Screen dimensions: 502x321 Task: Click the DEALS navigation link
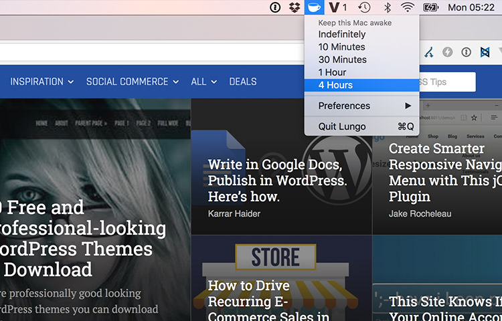click(x=243, y=82)
